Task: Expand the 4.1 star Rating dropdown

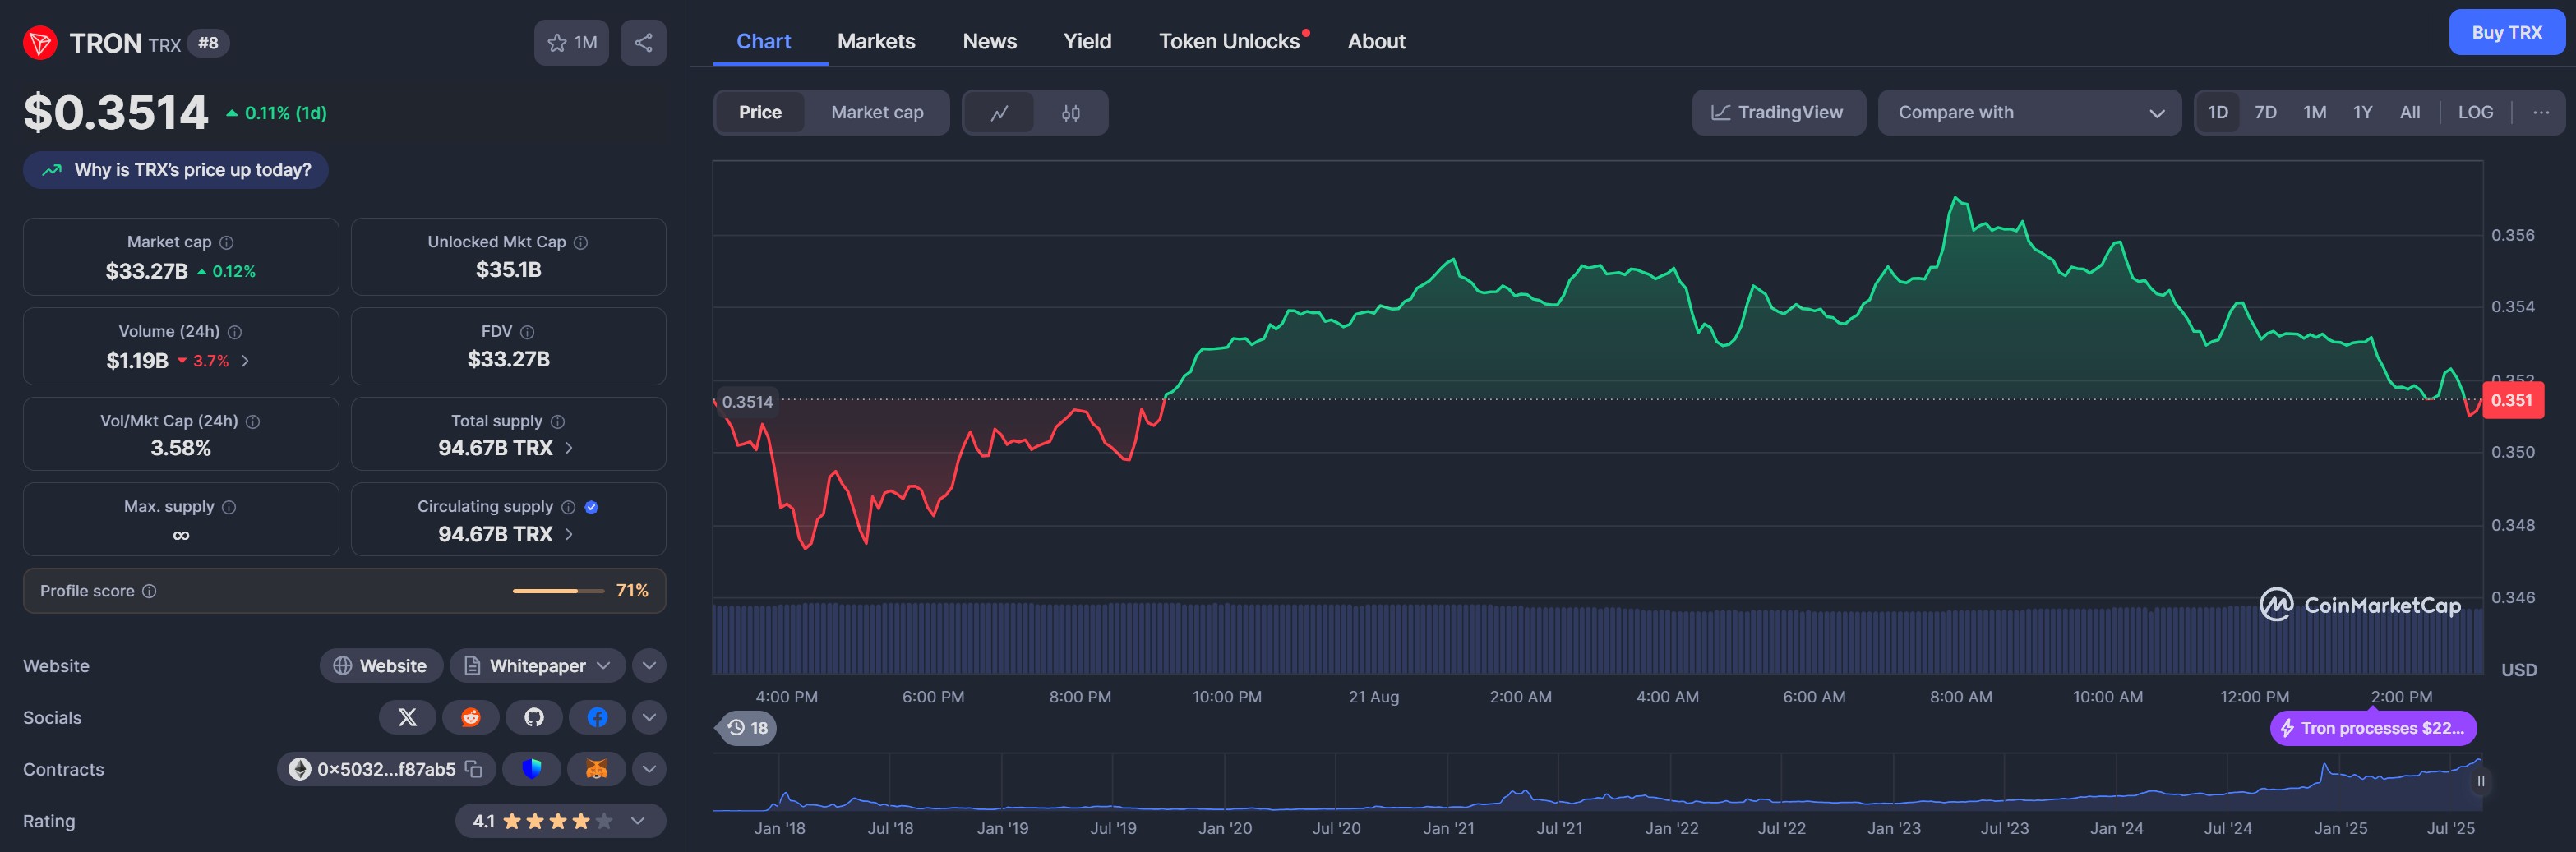Action: [637, 821]
